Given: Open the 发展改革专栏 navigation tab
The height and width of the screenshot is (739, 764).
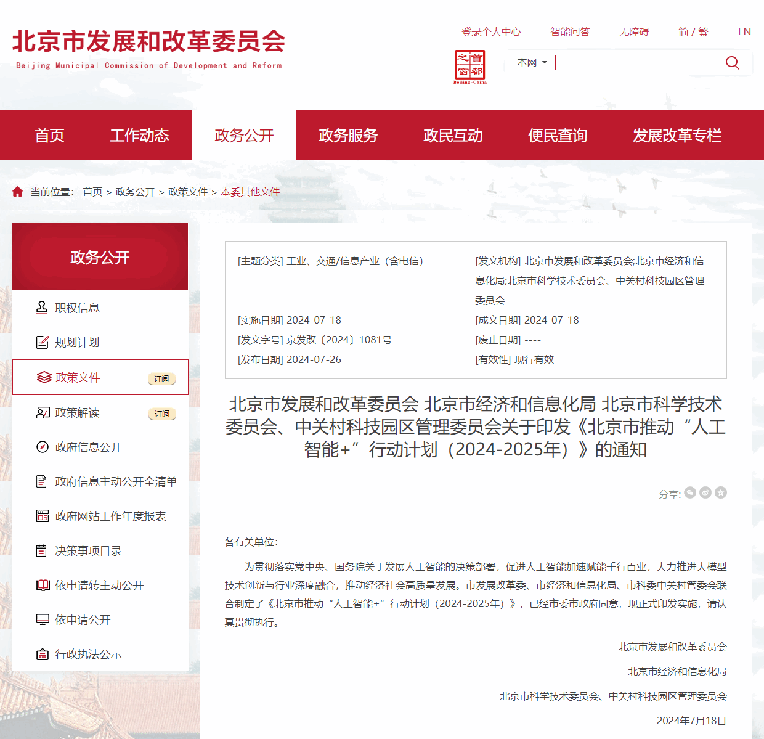Looking at the screenshot, I should pos(677,136).
